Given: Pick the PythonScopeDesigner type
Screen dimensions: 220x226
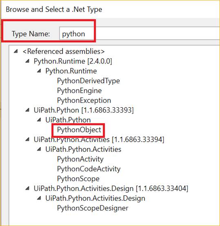Looking at the screenshot, I should [x=93, y=208].
